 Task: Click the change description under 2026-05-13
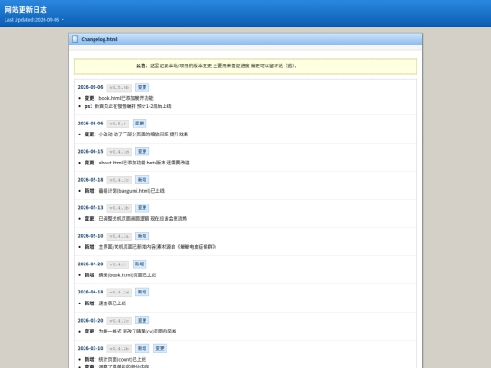135,219
